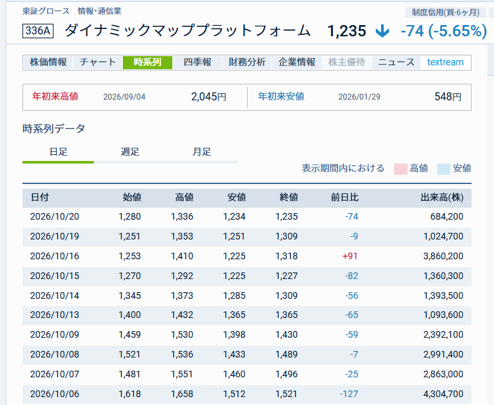Image resolution: width=494 pixels, height=405 pixels.
Task: Click the 年初来高値 label
Action: pos(55,96)
